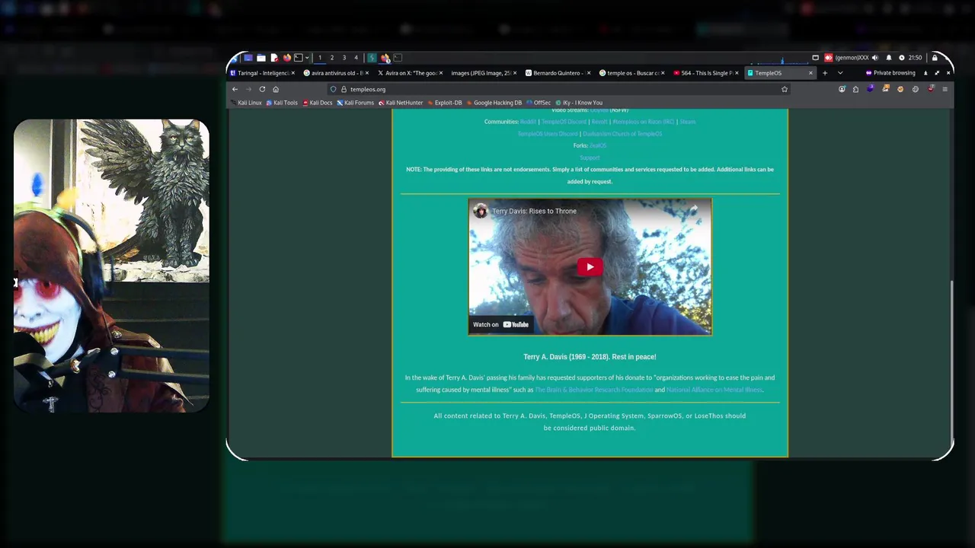The width and height of the screenshot is (975, 548).
Task: Click the channel avatar on the video thumbnail
Action: click(480, 211)
